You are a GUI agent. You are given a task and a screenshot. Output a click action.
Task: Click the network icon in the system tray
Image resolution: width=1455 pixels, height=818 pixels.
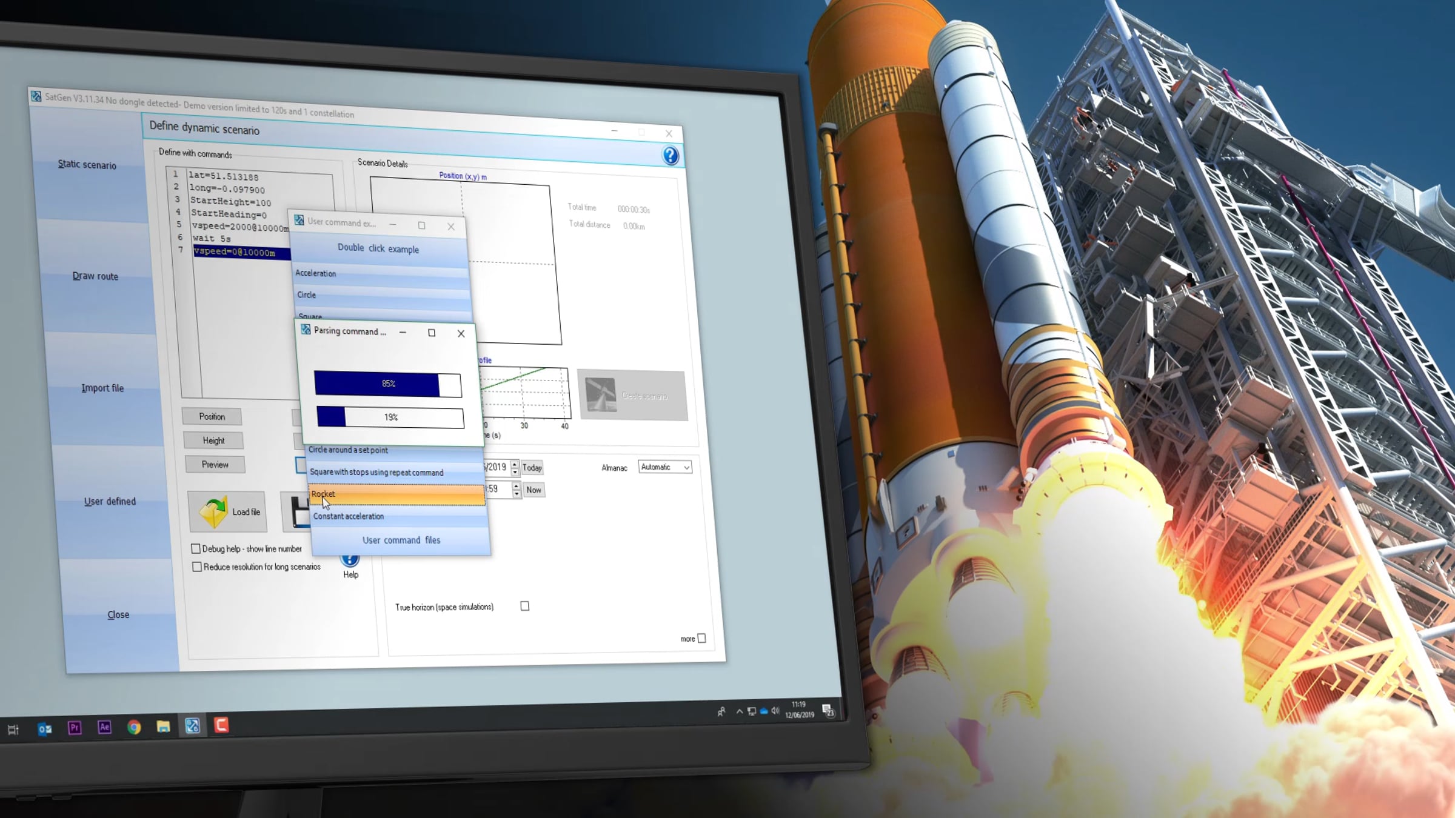tap(752, 711)
